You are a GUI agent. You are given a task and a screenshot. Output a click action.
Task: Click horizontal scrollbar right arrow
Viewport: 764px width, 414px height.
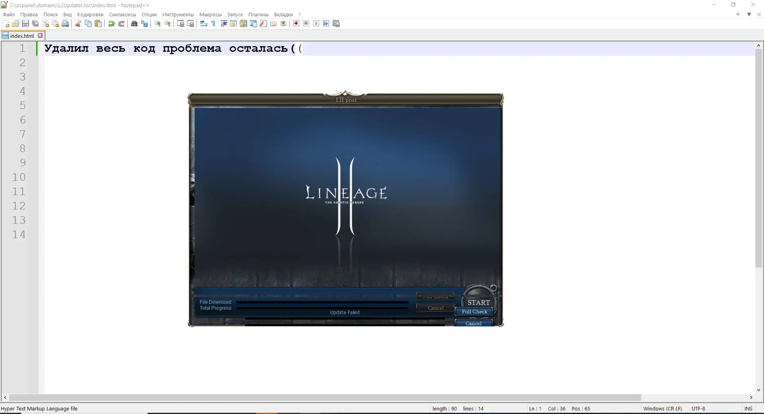[x=751, y=397]
